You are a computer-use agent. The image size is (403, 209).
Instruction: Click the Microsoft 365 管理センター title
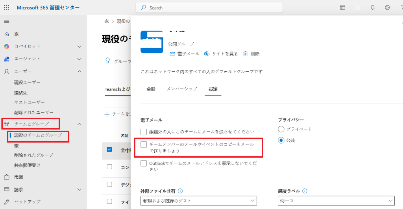(x=48, y=8)
